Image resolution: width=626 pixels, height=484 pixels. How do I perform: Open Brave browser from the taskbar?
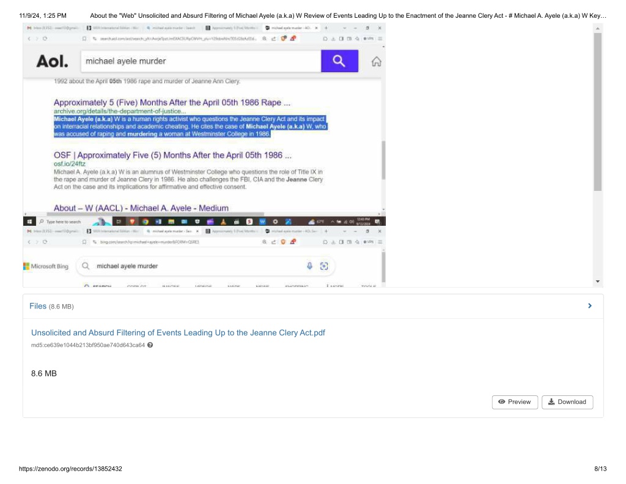[132, 222]
